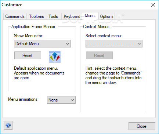This screenshot has height=134, width=159.
Task: Switch to the Toolbars tab
Action: 36,16
